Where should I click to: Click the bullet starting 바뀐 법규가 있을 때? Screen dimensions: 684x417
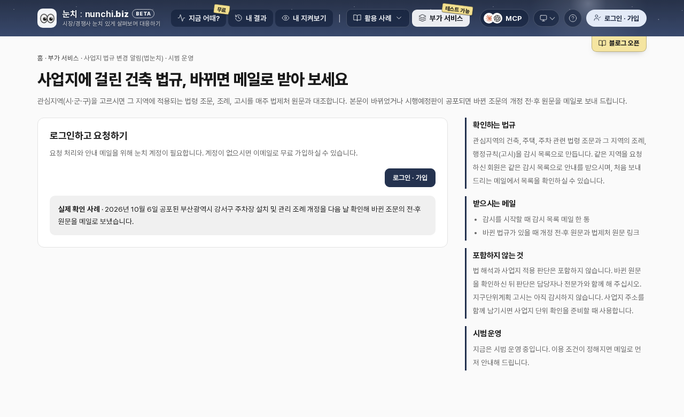561,233
